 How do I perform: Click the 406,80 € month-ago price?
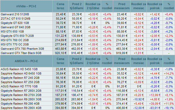(122, 108)
